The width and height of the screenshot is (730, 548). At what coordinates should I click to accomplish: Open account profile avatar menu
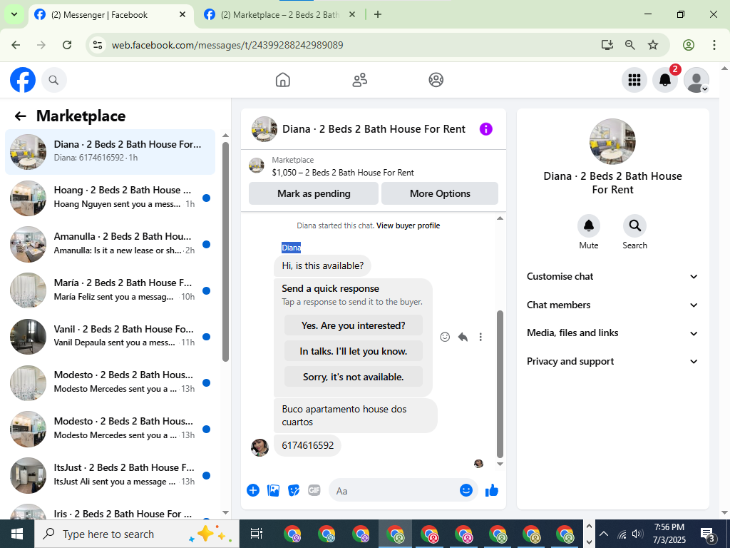tap(696, 80)
